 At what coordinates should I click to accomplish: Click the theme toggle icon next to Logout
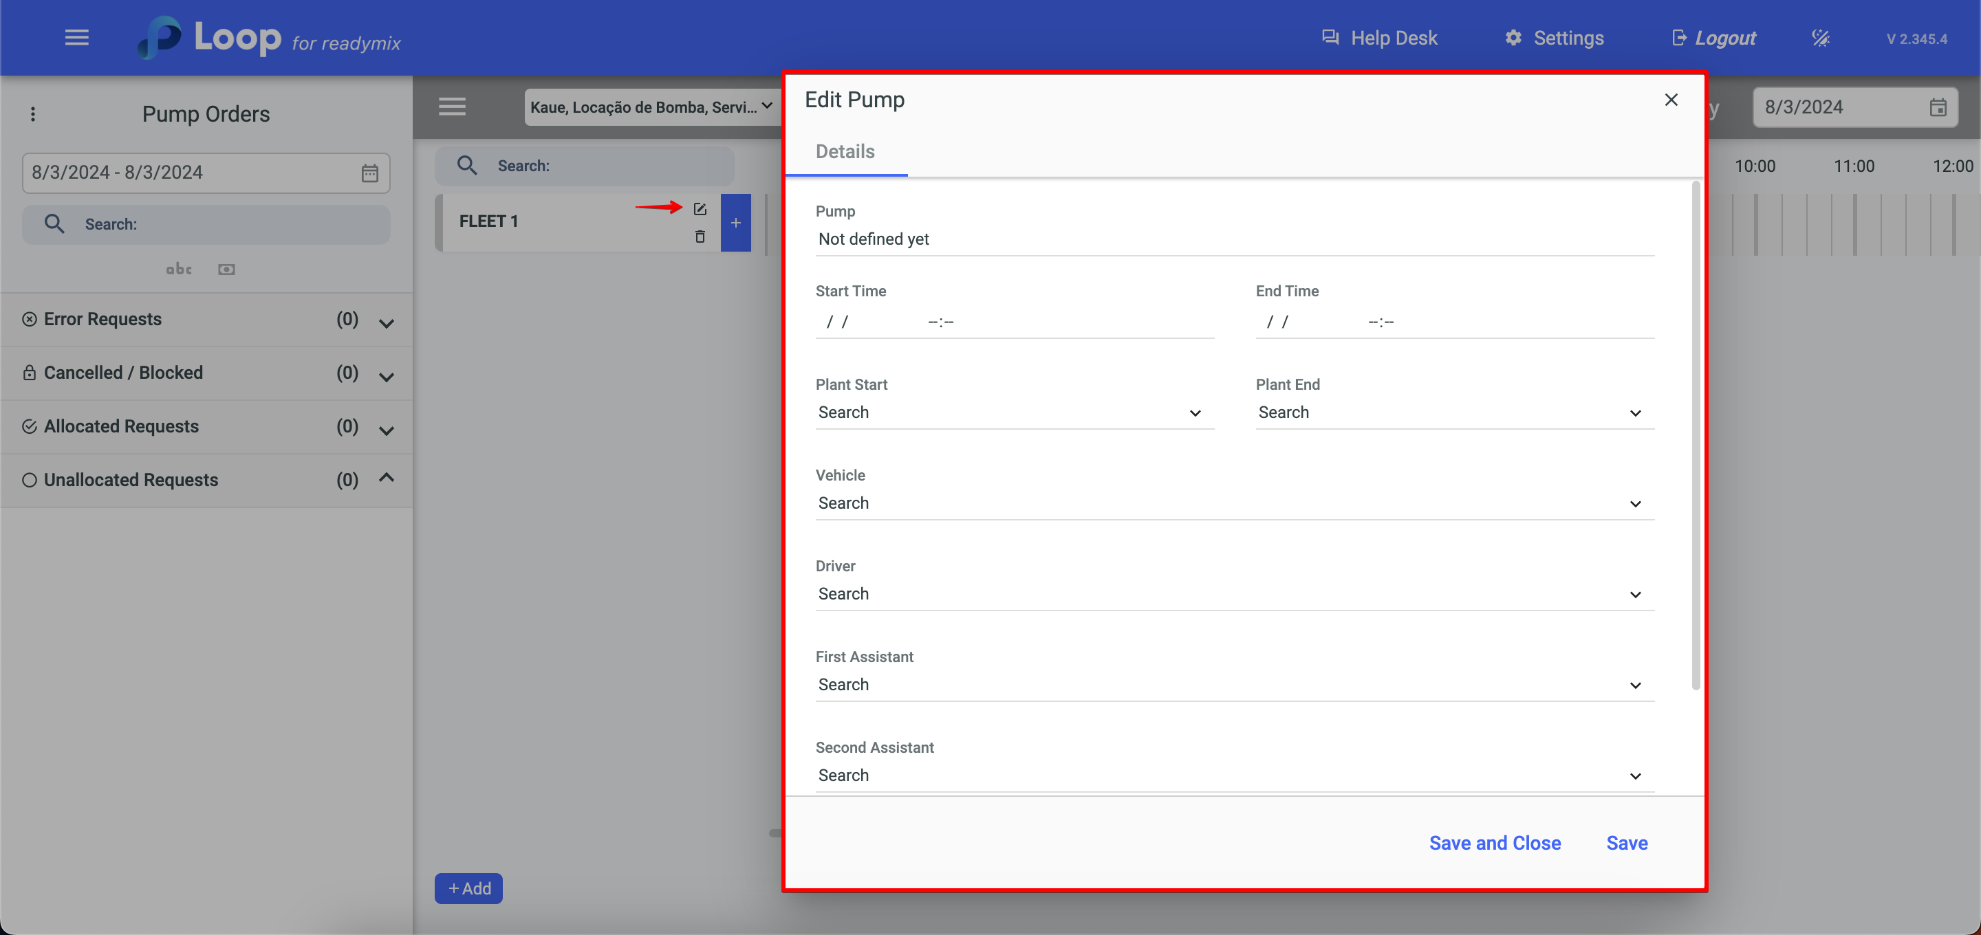(1820, 38)
